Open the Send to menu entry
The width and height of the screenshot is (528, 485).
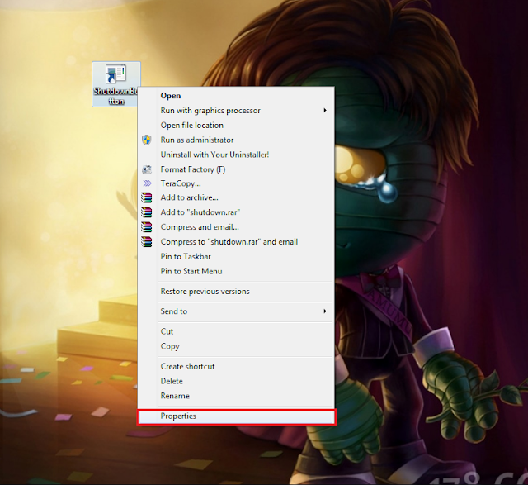click(x=236, y=311)
